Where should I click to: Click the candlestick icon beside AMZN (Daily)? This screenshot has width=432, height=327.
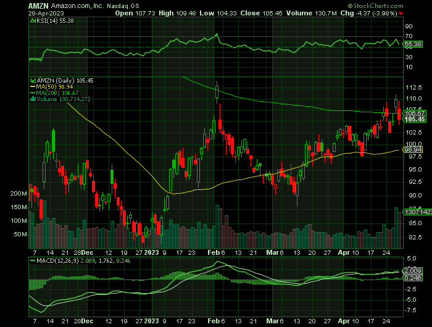click(33, 81)
